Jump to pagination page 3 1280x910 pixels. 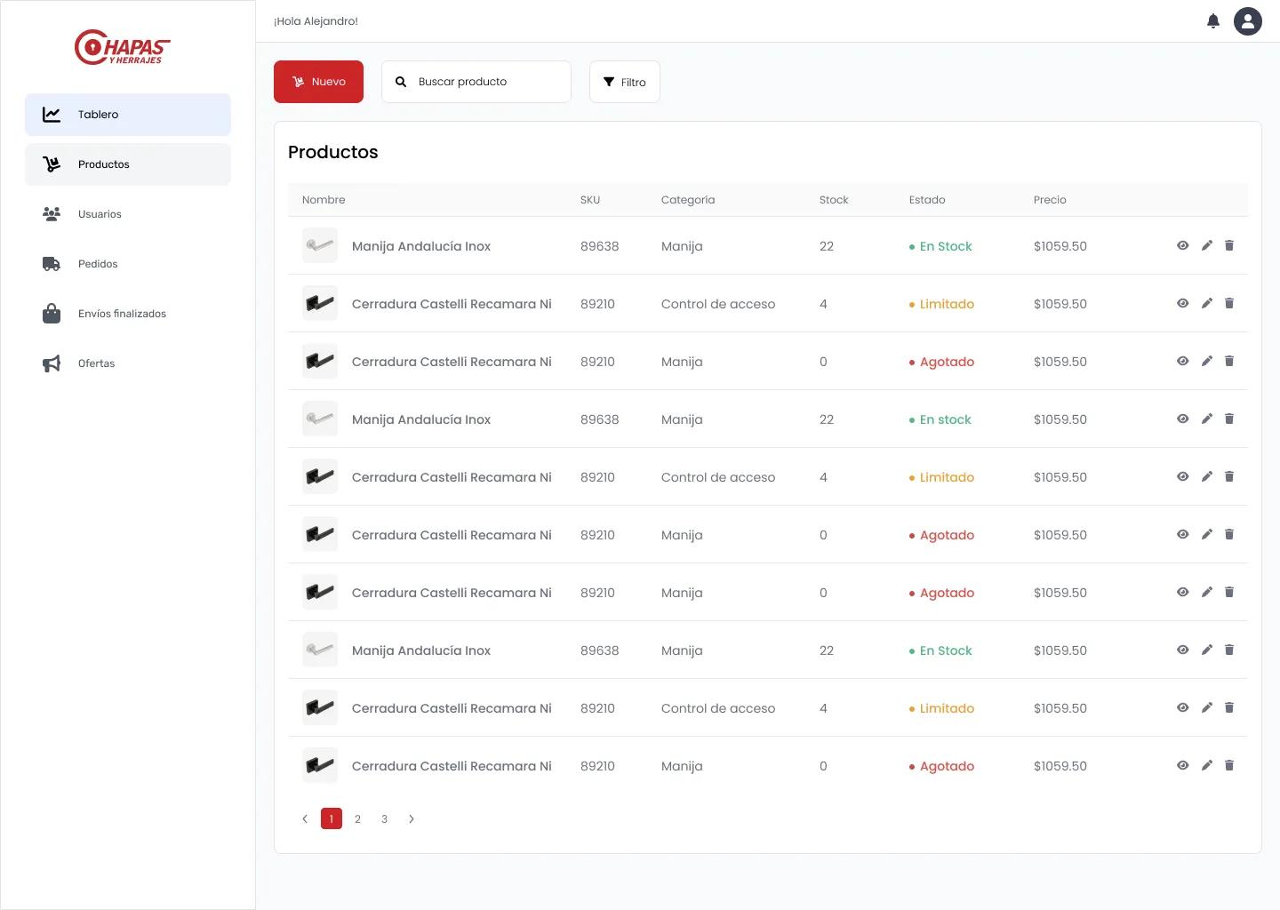[384, 818]
